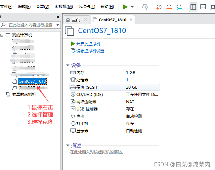Image resolution: width=215 pixels, height=170 pixels.
Task: Click the 20 GB hard disk value
Action: [x=132, y=87]
